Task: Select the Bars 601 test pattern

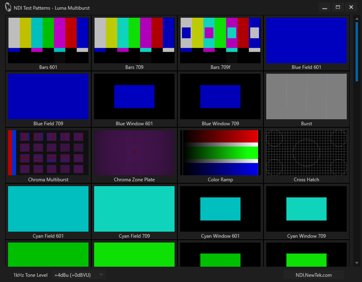Action: point(48,40)
